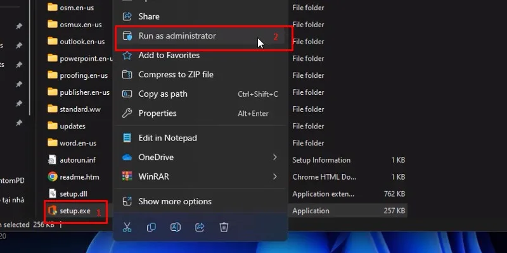
Task: Click the Copy as path icon
Action: coord(127,94)
